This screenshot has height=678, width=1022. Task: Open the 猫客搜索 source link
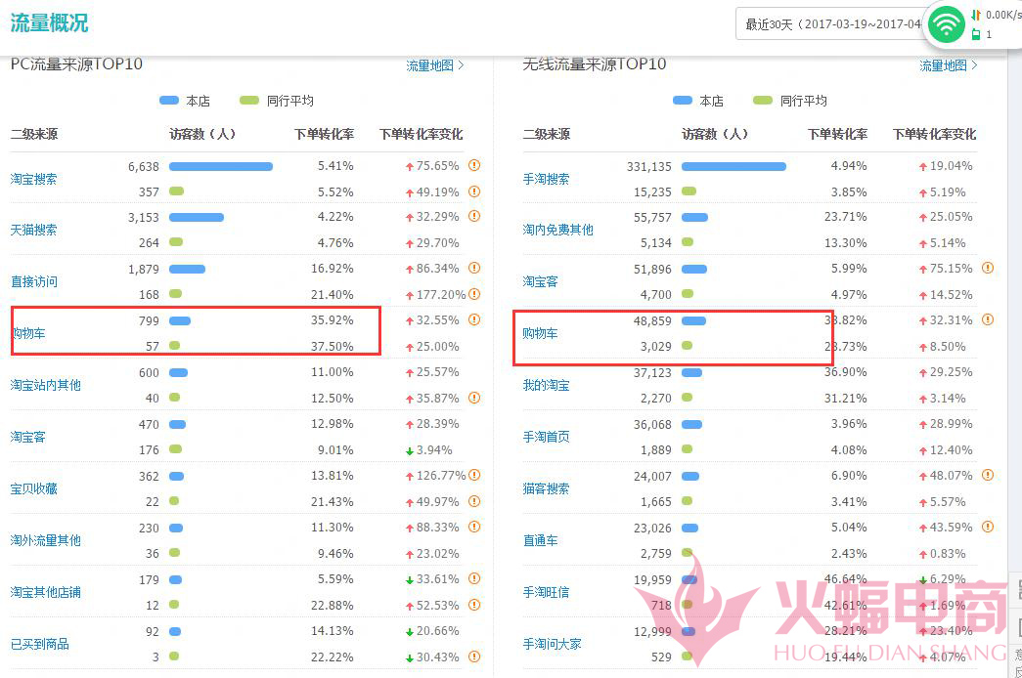tap(546, 488)
